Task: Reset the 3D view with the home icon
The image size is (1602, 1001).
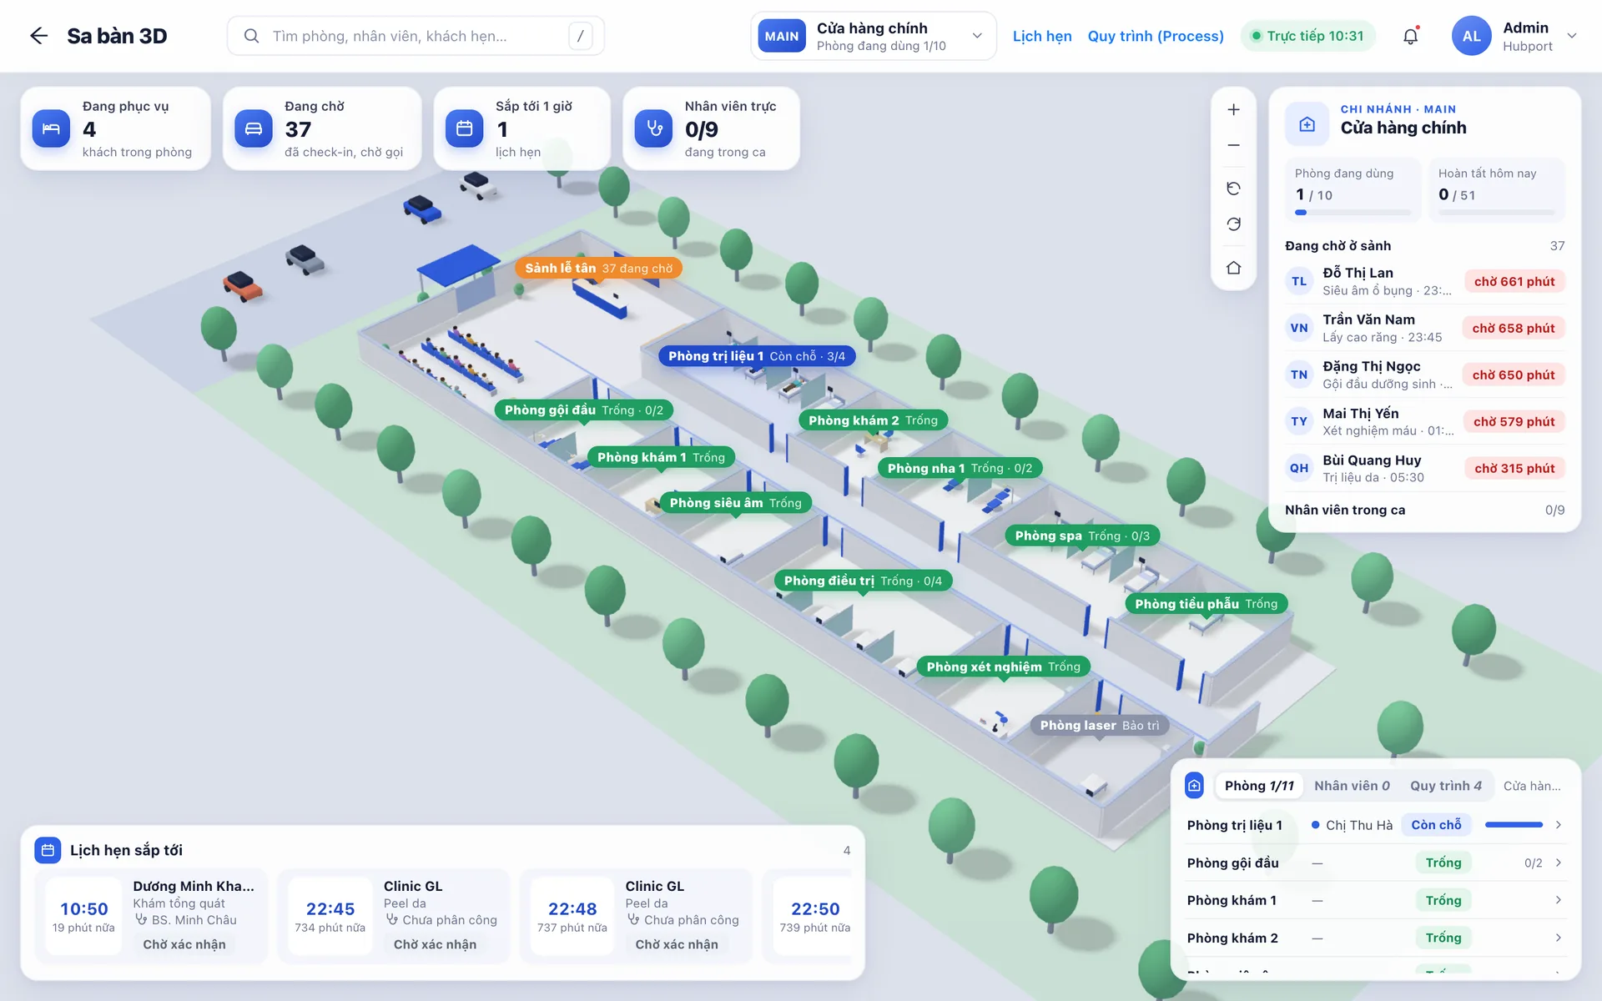Action: [x=1233, y=268]
